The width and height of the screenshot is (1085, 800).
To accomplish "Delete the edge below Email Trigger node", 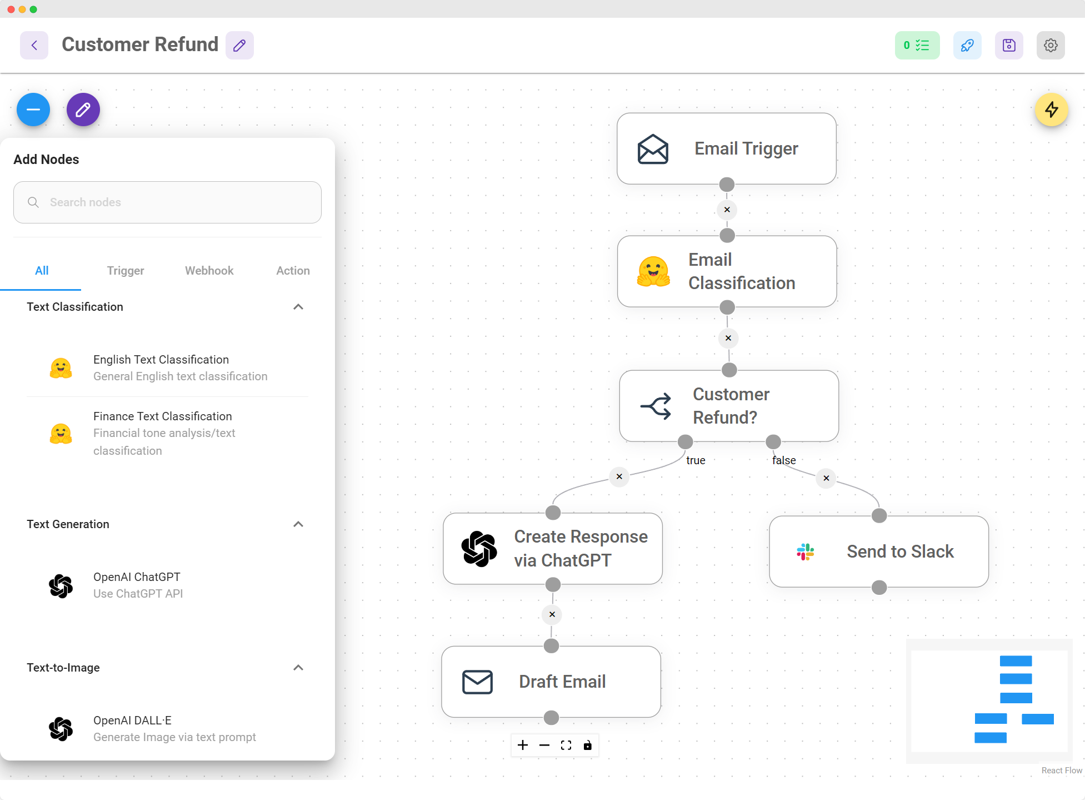I will (727, 210).
